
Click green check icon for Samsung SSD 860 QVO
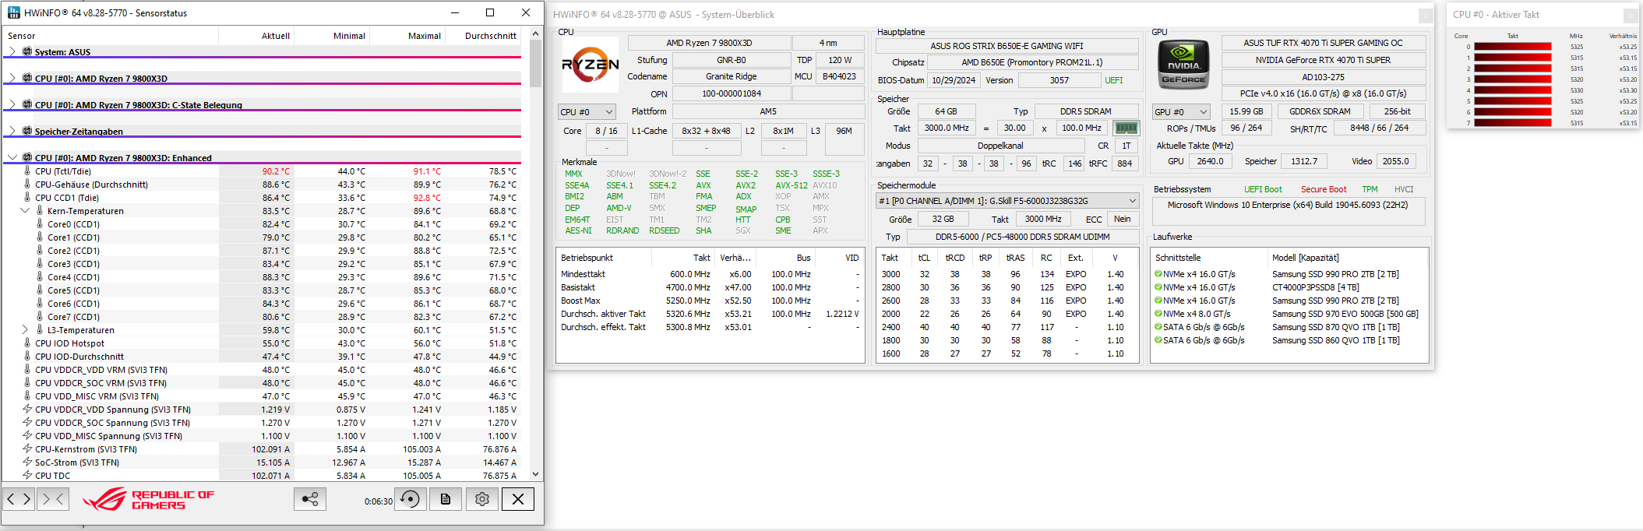point(1158,340)
